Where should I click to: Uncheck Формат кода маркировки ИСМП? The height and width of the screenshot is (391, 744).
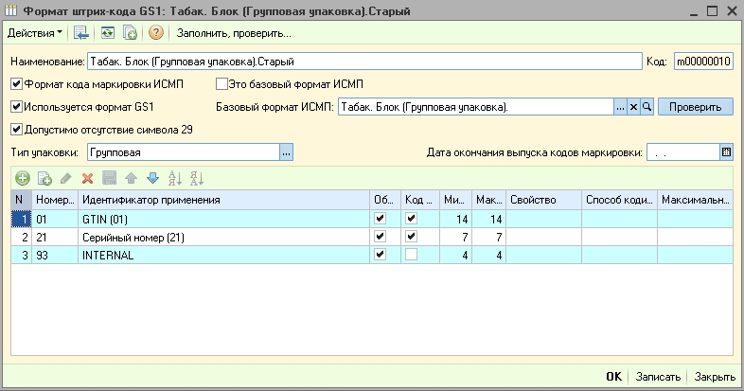16,84
